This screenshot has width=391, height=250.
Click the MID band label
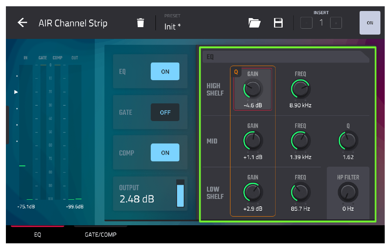pos(212,141)
